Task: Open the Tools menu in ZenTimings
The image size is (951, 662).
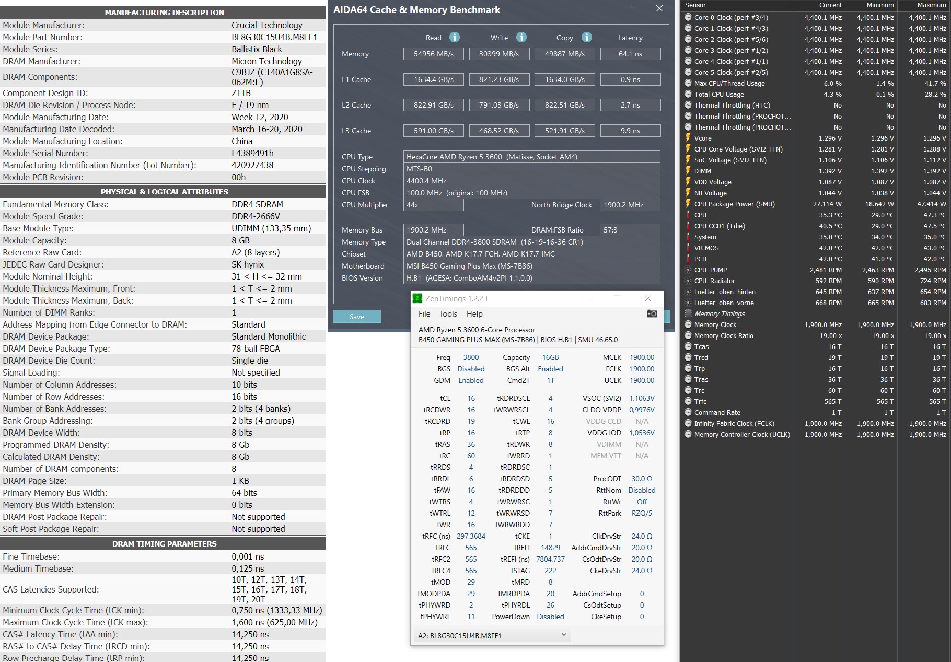Action: coord(447,313)
